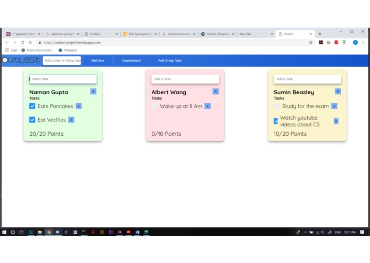Delete the Eats Pancakes task

79,106
